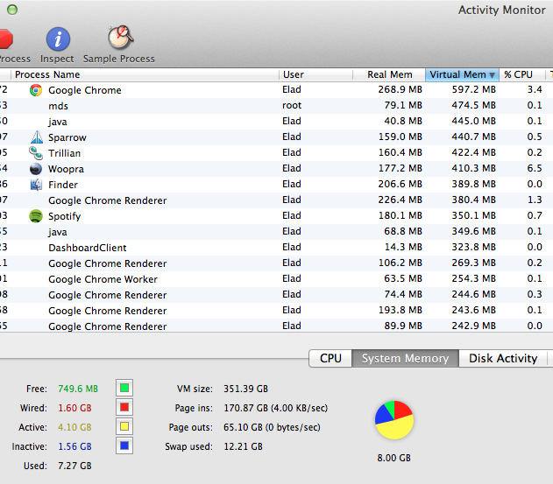Select the System Memory tab
The height and width of the screenshot is (484, 553).
[x=405, y=358]
